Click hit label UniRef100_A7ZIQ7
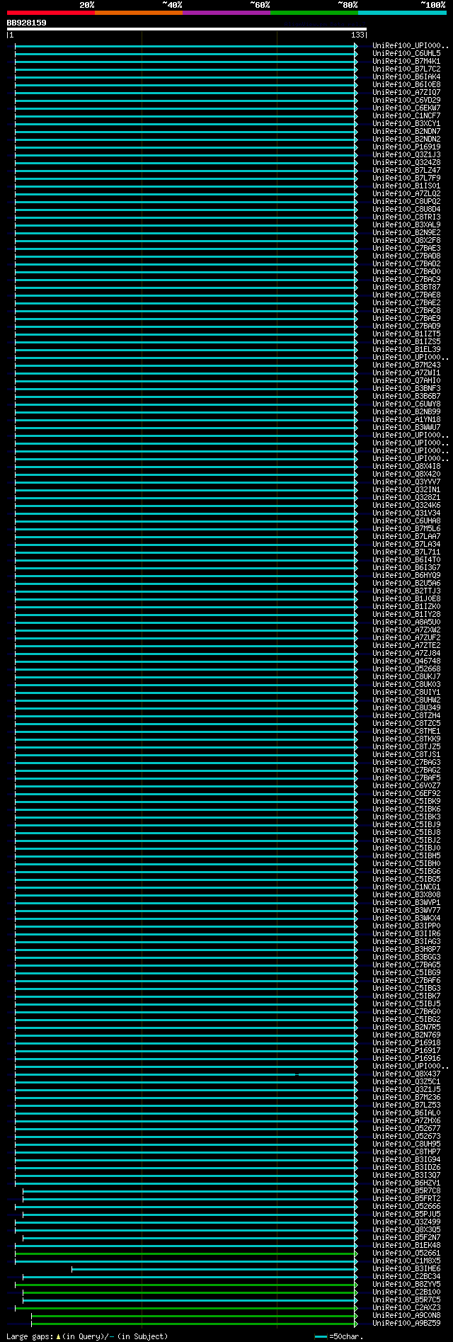This screenshot has height=1342, width=453. tap(407, 92)
